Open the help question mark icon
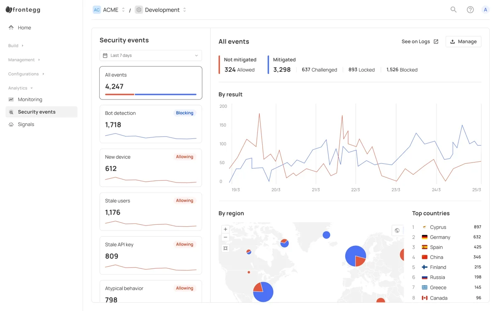The height and width of the screenshot is (311, 498). click(x=470, y=10)
